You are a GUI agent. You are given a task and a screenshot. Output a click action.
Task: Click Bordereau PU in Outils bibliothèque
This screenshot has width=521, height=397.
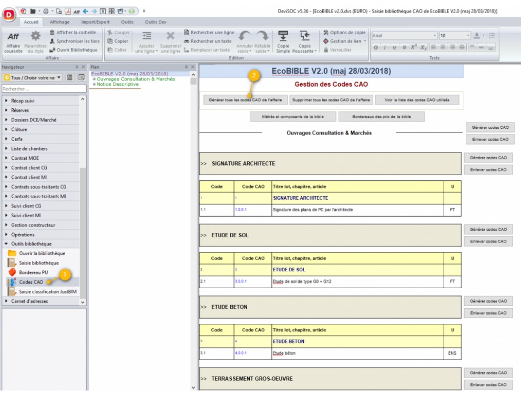(33, 272)
